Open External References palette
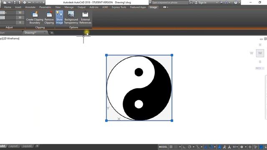Viewport: 267px width, 150px height. [85, 17]
